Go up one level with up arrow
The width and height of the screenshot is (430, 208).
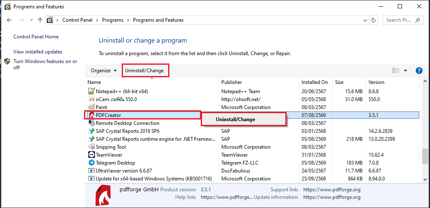[40, 20]
